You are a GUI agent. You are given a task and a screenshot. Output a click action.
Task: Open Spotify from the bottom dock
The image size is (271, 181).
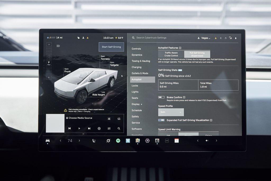coord(118,141)
